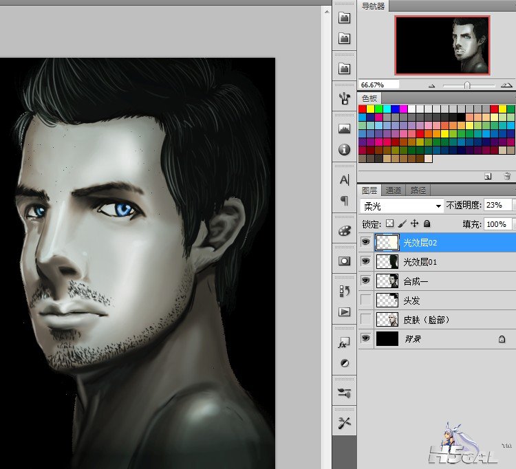This screenshot has width=516, height=469.
Task: Create a new swatch with the page icon
Action: tap(488, 177)
